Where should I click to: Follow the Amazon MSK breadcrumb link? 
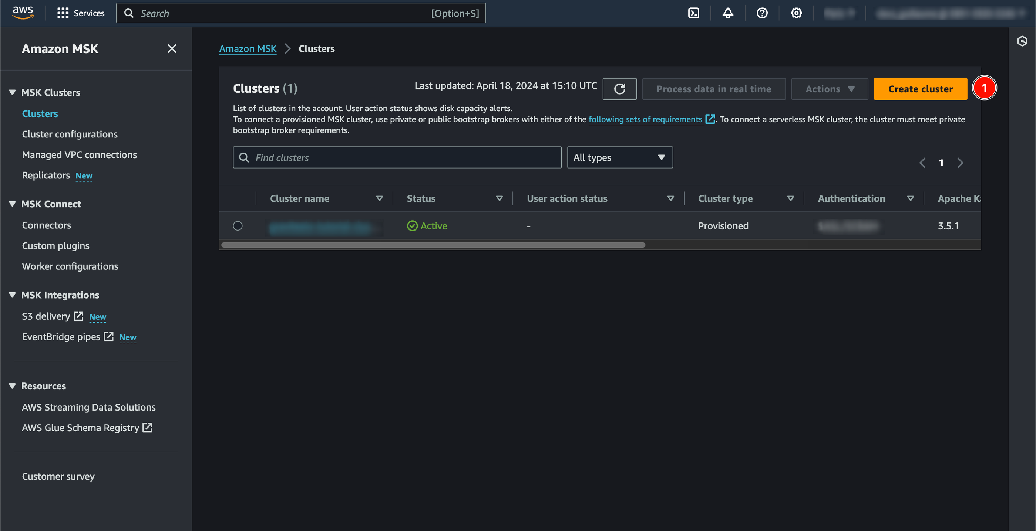[248, 49]
